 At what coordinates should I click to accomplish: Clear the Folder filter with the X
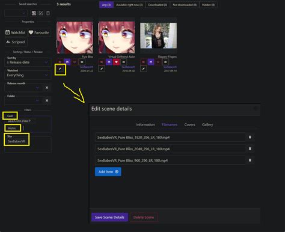(x=47, y=100)
